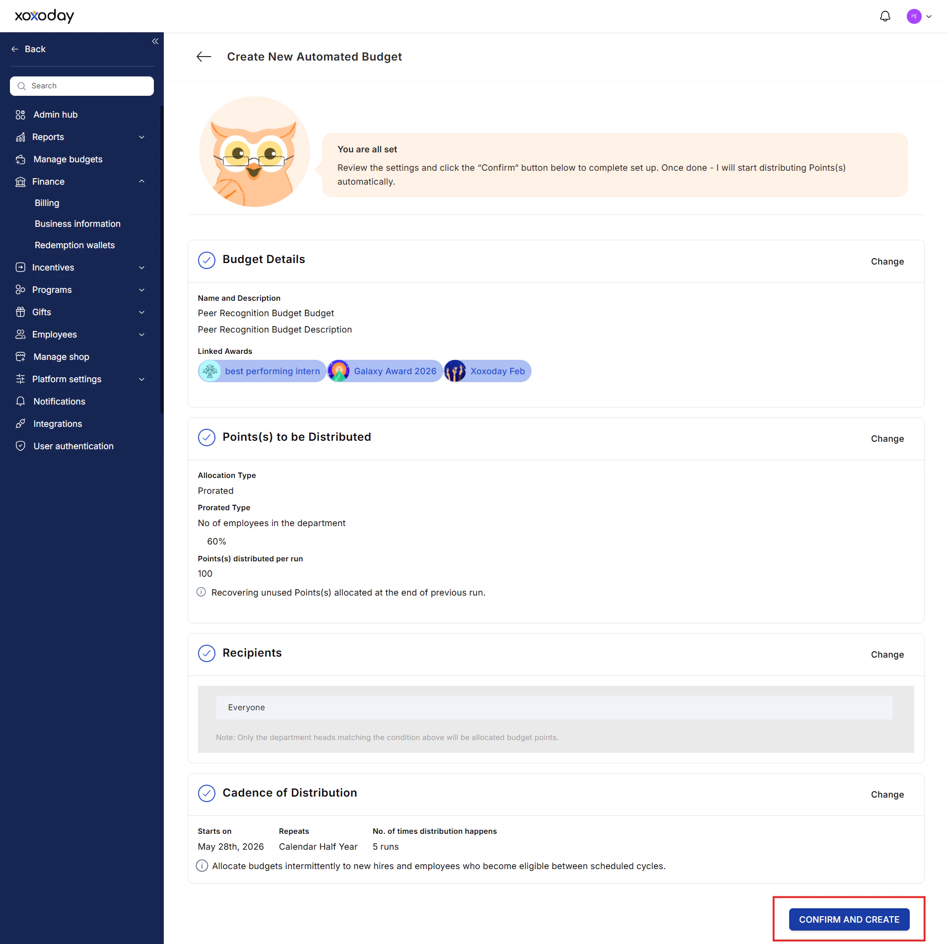Open the user profile avatar menu
The height and width of the screenshot is (944, 948).
tap(914, 16)
